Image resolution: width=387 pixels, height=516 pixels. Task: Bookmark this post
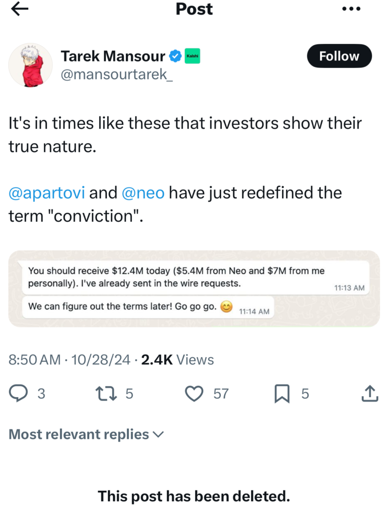[281, 394]
